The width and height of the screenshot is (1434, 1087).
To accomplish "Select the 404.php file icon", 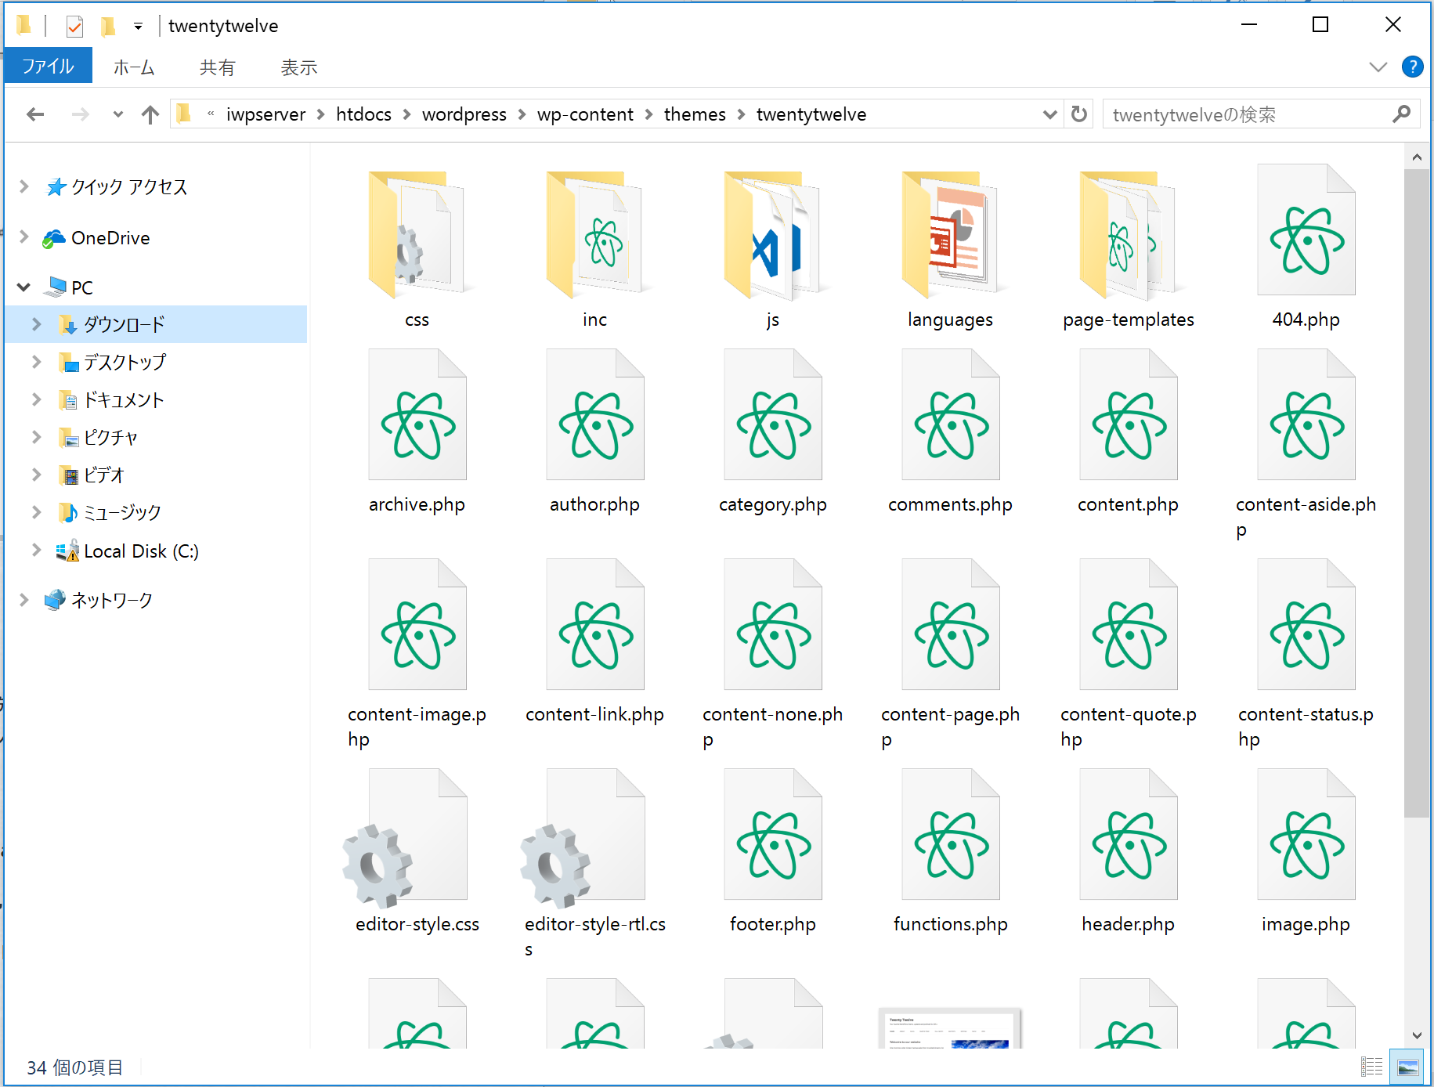I will (1306, 229).
